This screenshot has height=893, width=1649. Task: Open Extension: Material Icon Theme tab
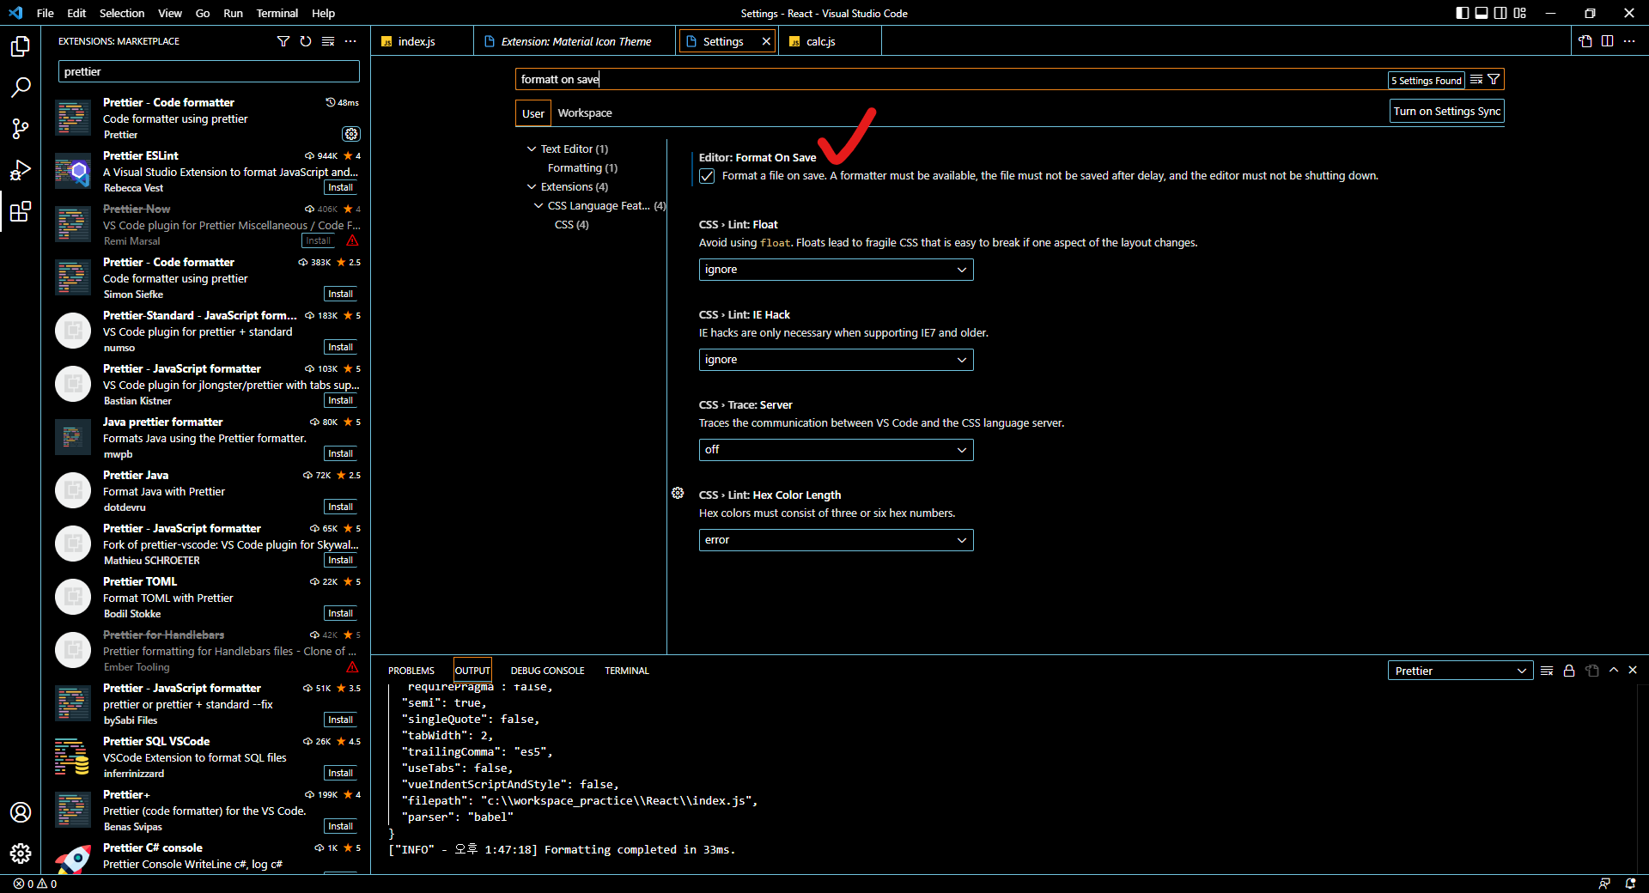point(574,41)
